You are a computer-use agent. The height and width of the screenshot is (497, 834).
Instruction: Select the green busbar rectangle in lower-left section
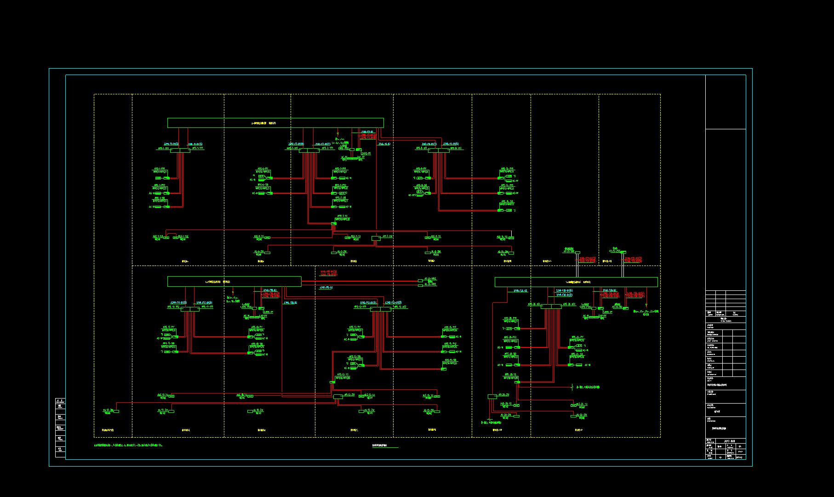tap(234, 282)
